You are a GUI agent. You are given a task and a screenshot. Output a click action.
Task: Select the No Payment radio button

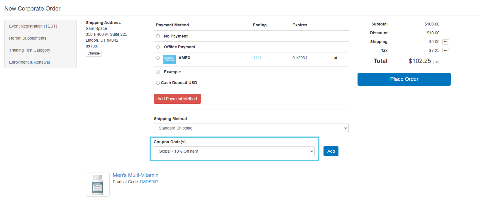pos(158,36)
